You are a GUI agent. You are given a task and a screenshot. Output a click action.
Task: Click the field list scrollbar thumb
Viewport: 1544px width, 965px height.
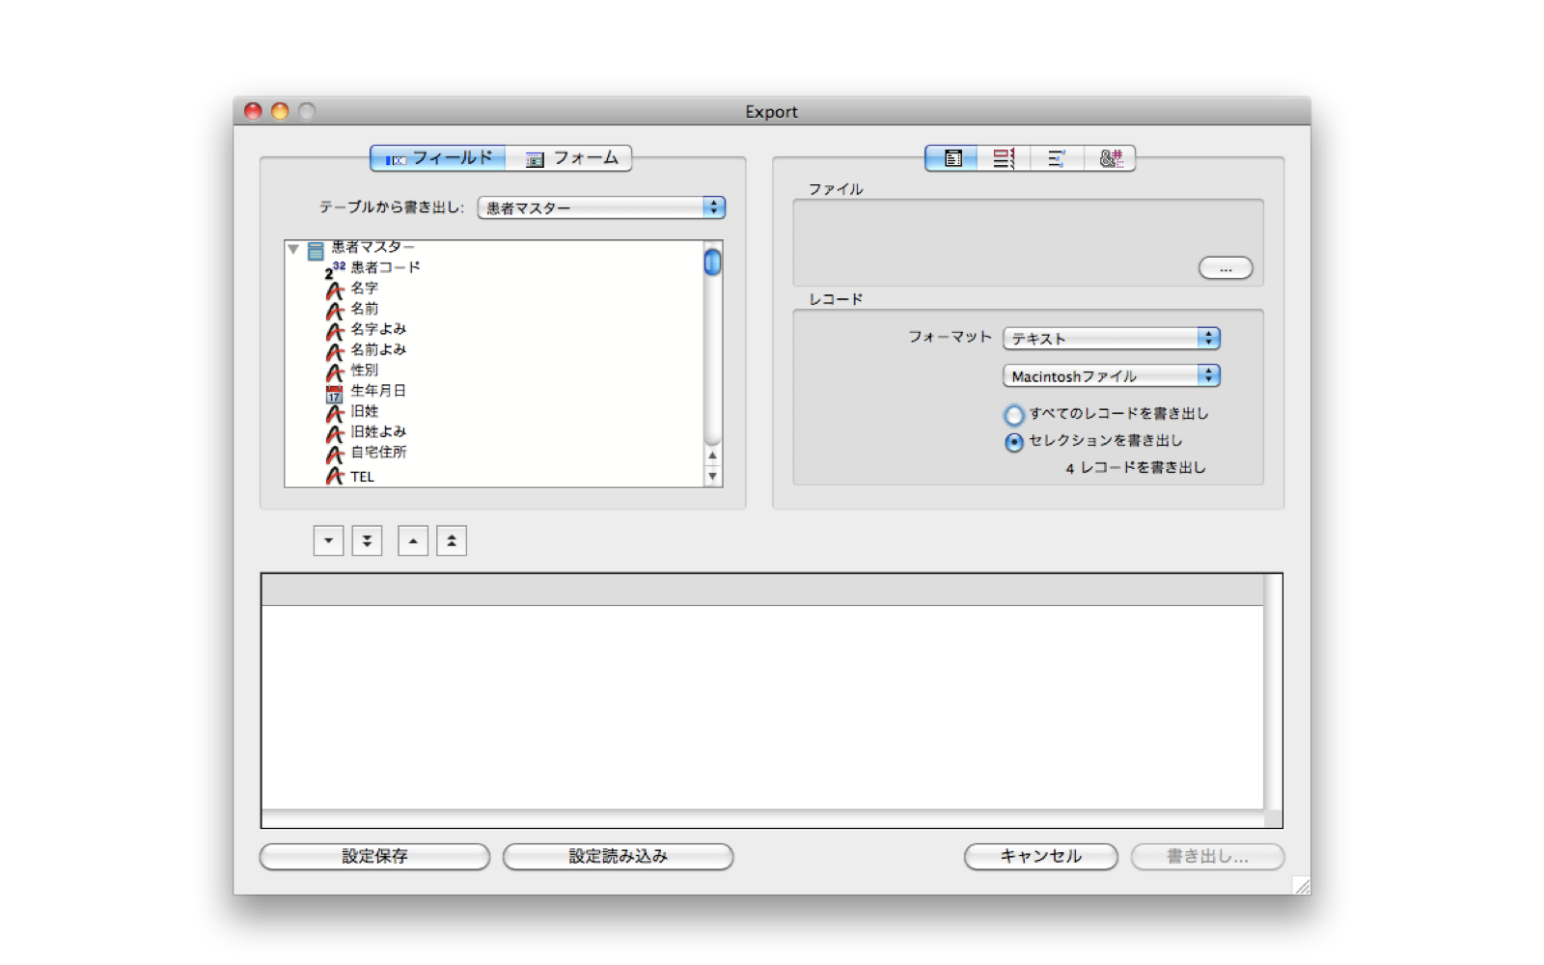point(712,262)
